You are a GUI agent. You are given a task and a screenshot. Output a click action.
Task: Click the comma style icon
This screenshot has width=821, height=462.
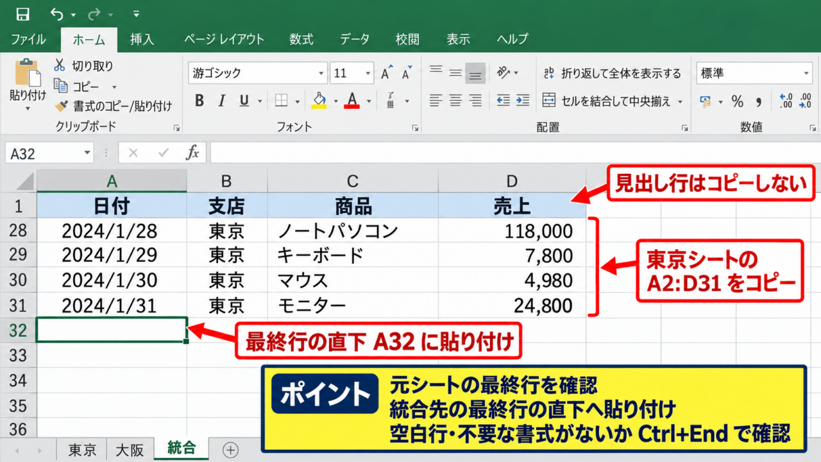(759, 101)
